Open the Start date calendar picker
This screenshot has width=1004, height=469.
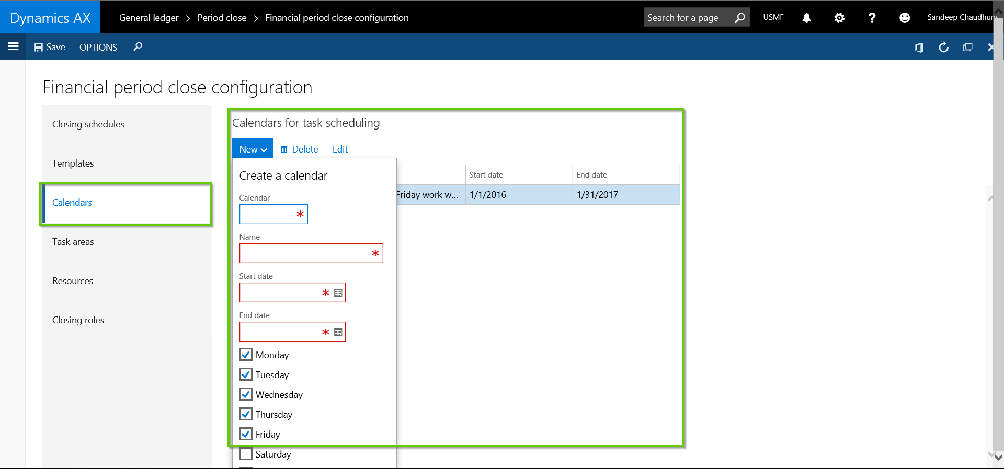pos(338,293)
